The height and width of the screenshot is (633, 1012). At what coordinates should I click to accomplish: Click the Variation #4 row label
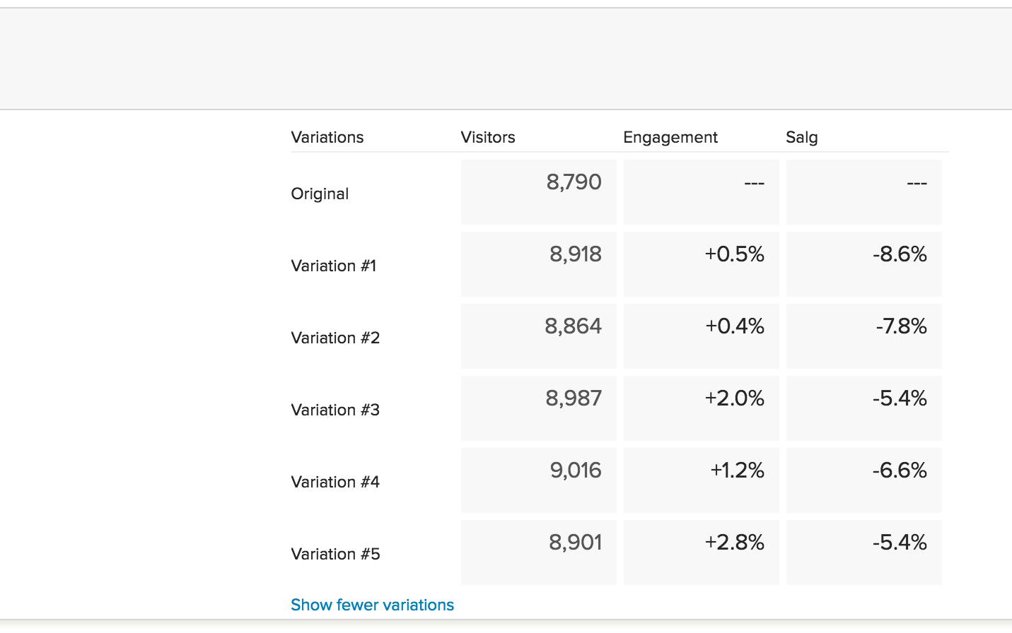tap(335, 482)
